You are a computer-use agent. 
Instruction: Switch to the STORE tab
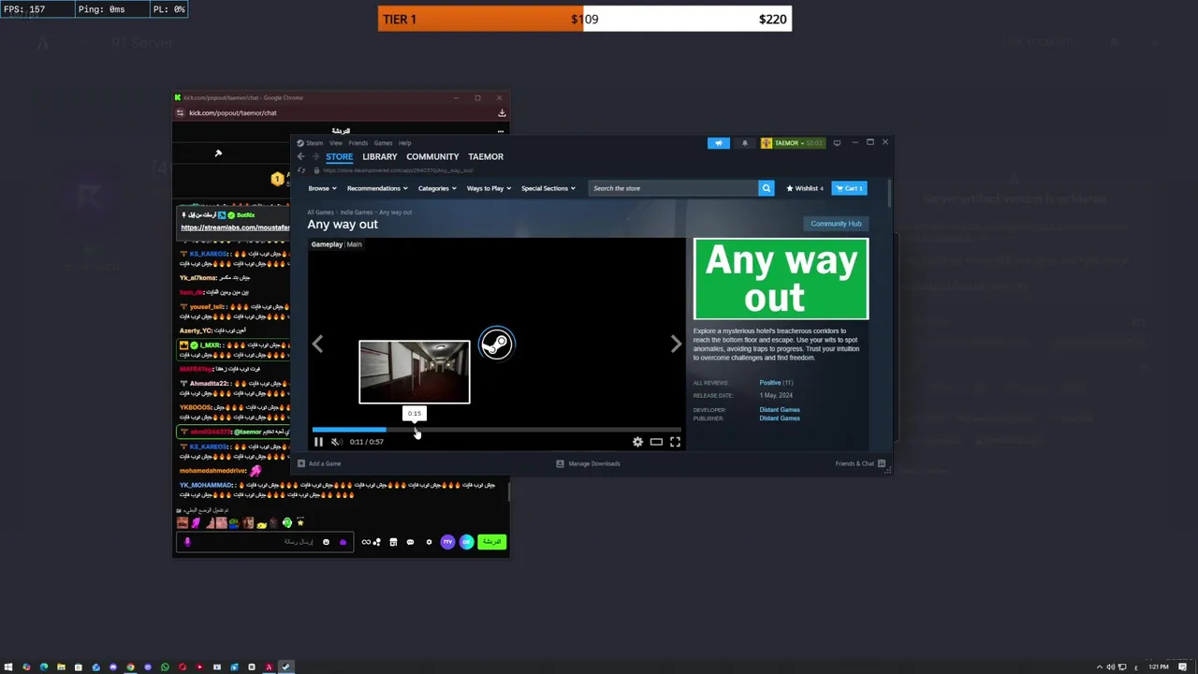point(339,156)
